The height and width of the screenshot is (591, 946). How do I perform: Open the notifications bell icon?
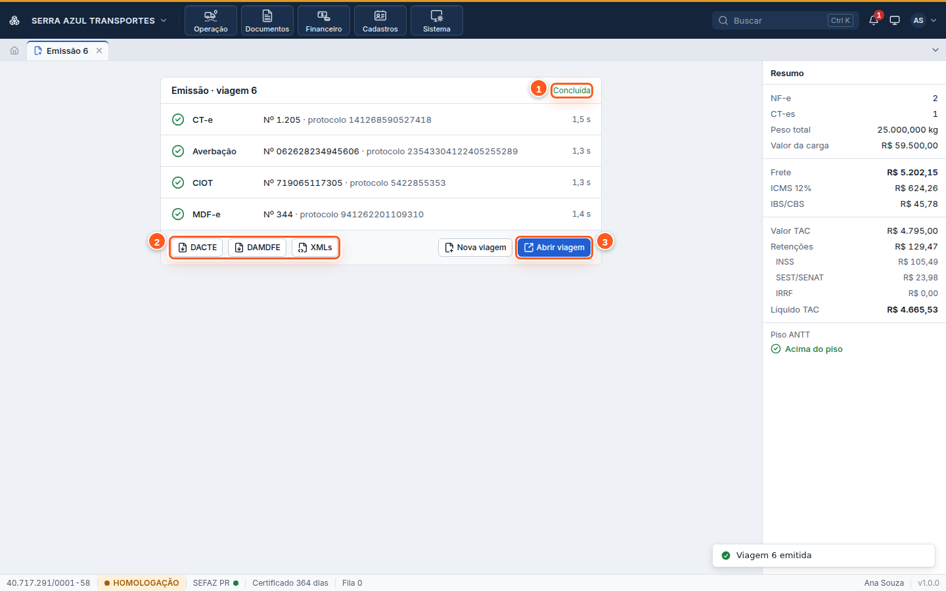tap(874, 20)
